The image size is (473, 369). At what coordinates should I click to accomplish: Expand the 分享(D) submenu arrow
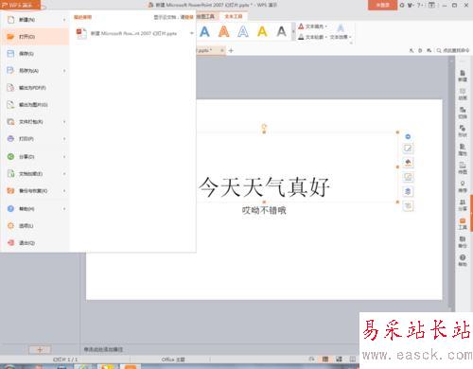(x=64, y=157)
